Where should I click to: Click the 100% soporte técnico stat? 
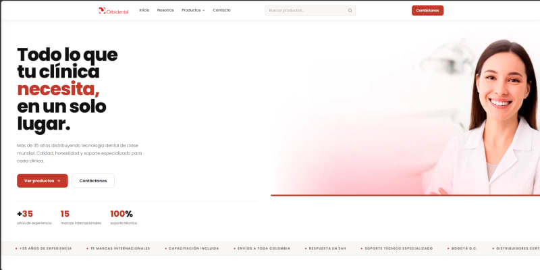coord(124,217)
